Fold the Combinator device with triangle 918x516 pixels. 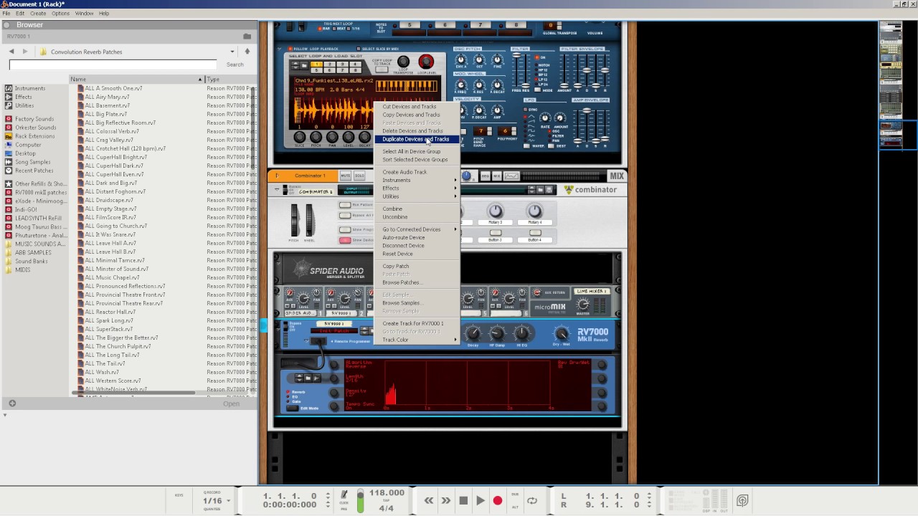(278, 190)
